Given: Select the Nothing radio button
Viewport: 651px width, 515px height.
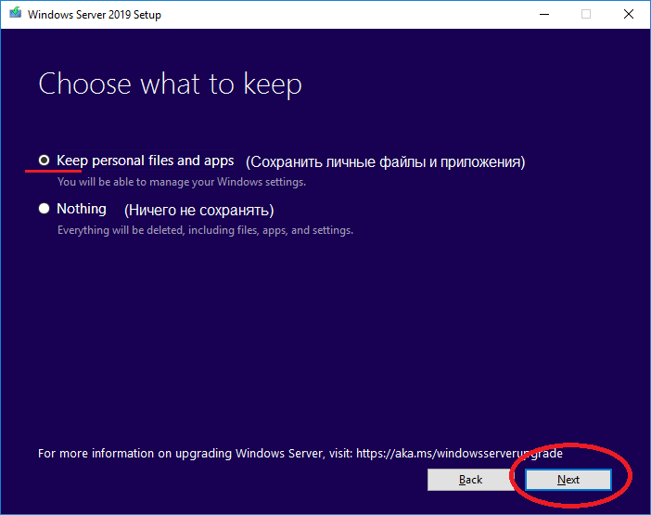Looking at the screenshot, I should 44,209.
